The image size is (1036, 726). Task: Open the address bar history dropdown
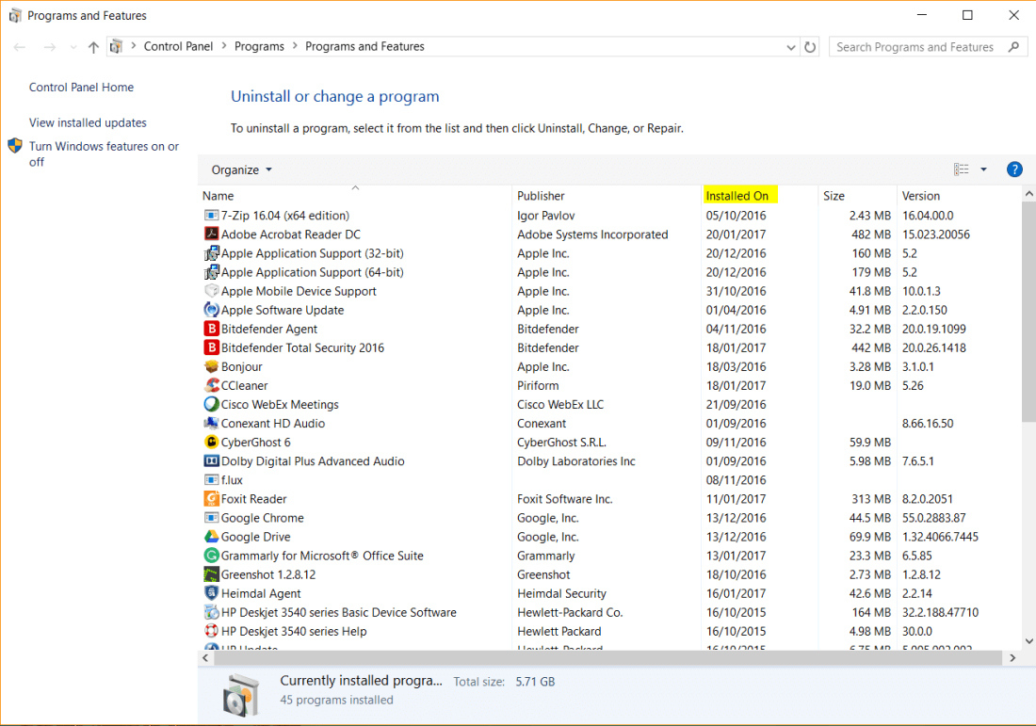(x=790, y=48)
